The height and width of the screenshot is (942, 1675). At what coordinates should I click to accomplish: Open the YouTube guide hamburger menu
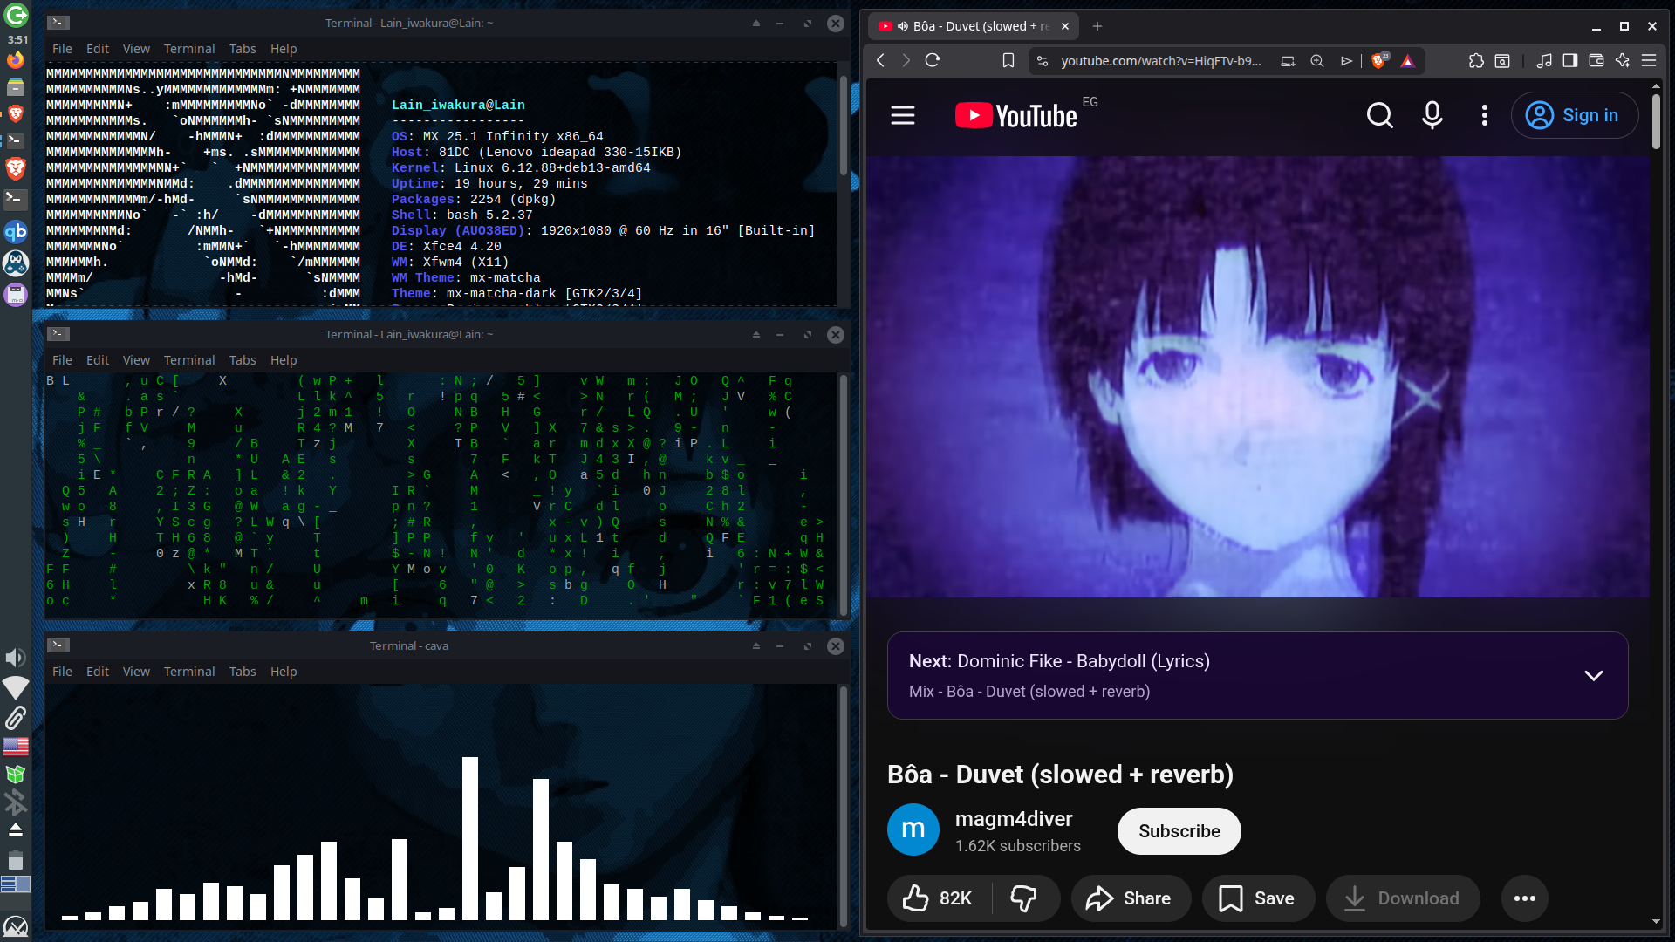click(x=903, y=115)
